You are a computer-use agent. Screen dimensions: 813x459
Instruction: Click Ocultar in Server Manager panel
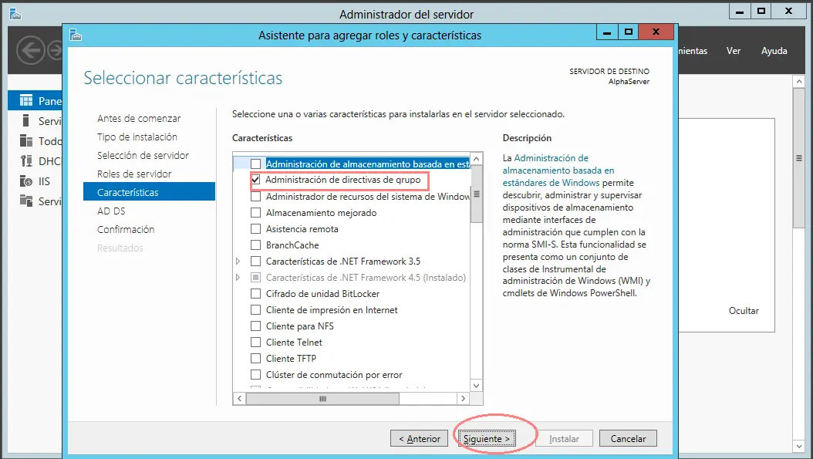point(744,311)
